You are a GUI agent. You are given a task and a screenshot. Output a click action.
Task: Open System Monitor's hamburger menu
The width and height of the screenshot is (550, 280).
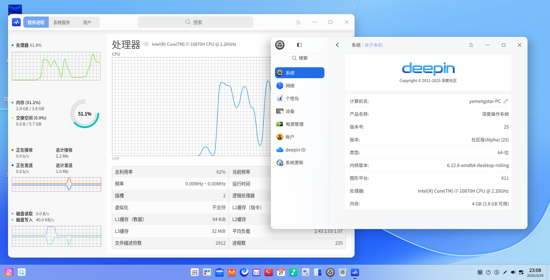[x=298, y=22]
